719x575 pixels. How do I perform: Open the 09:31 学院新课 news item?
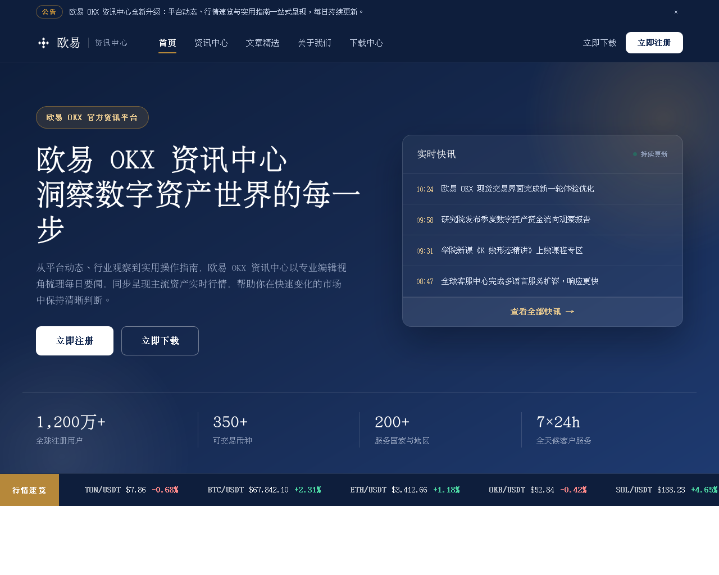543,250
